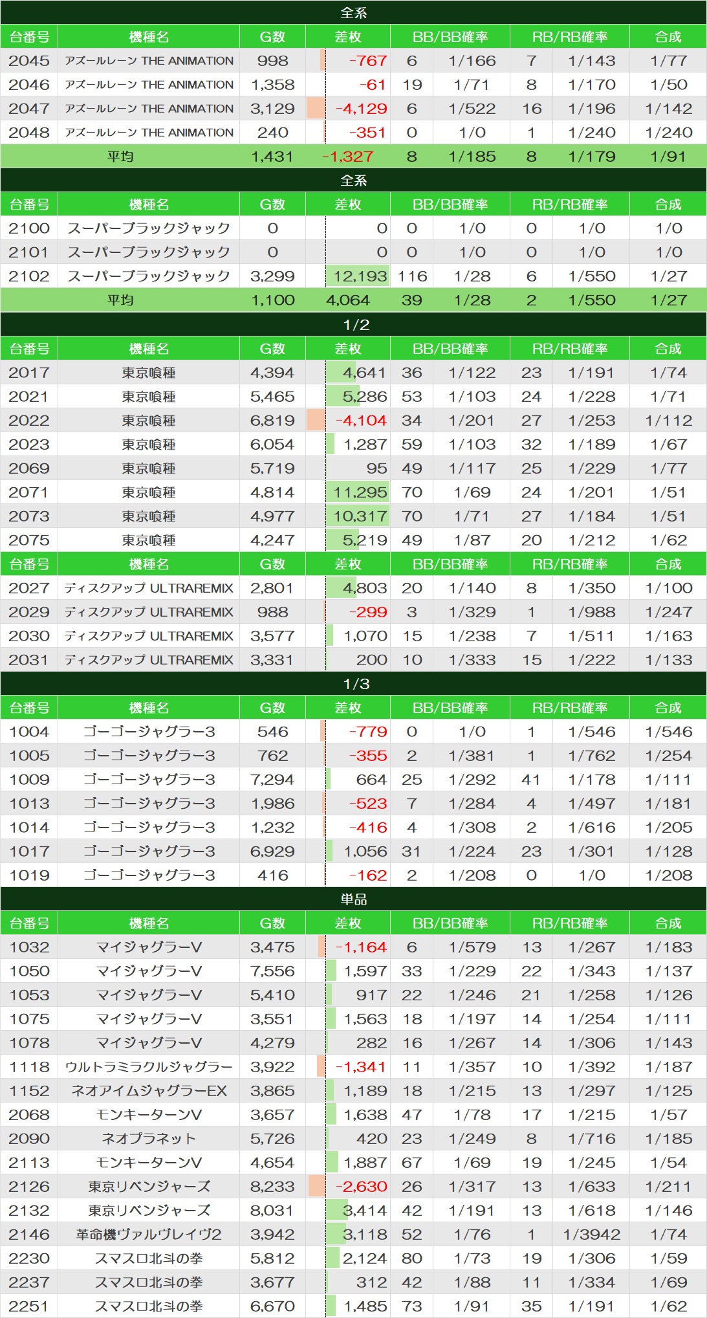Click machine number 1032

[29, 947]
